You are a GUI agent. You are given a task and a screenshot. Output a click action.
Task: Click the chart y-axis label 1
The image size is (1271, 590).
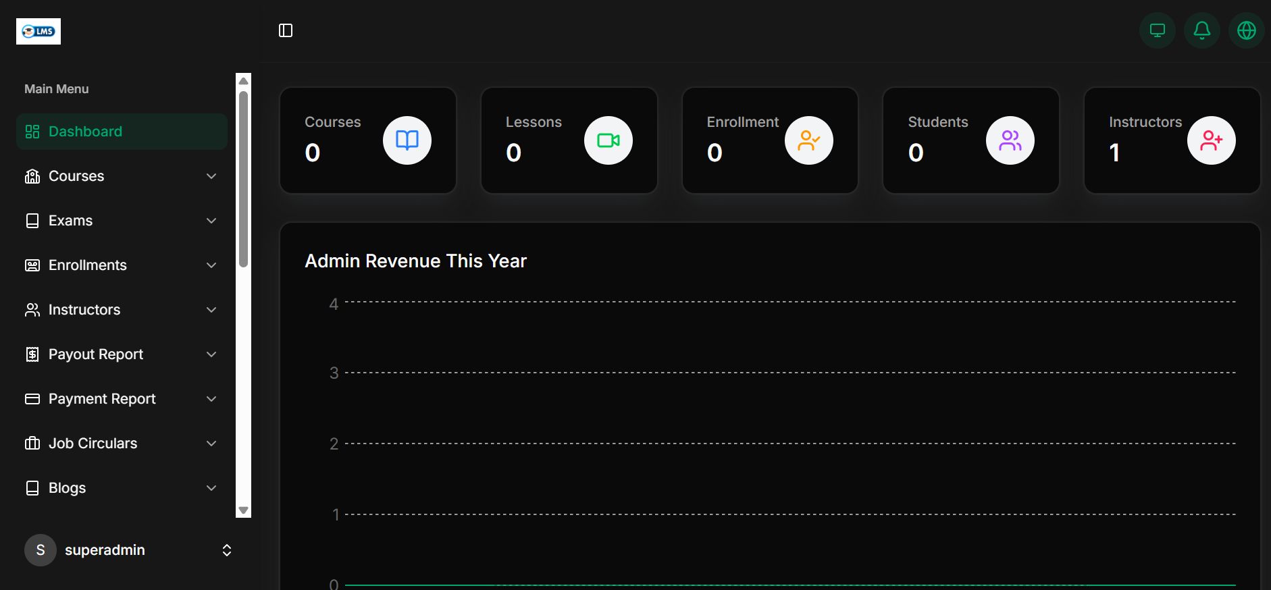click(x=336, y=515)
